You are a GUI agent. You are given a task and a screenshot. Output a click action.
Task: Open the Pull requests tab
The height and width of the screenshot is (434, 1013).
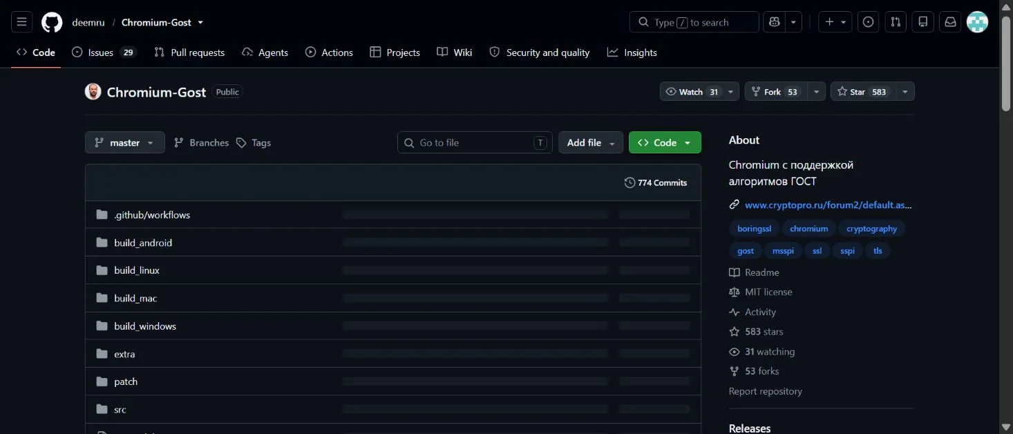pyautogui.click(x=189, y=53)
